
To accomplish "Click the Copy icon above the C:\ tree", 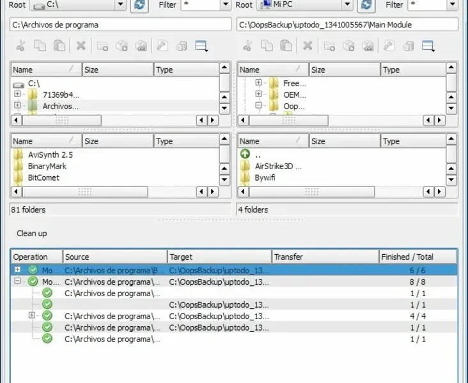I will tap(40, 46).
